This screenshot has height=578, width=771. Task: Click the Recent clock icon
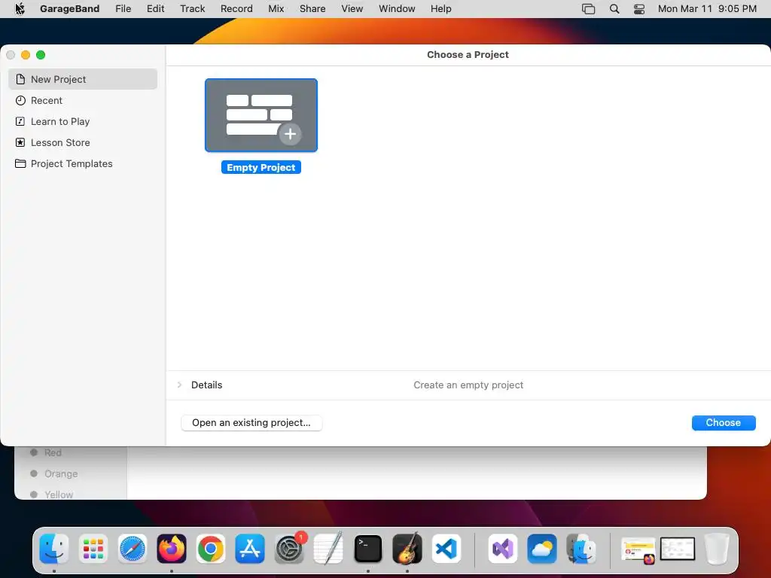point(20,100)
